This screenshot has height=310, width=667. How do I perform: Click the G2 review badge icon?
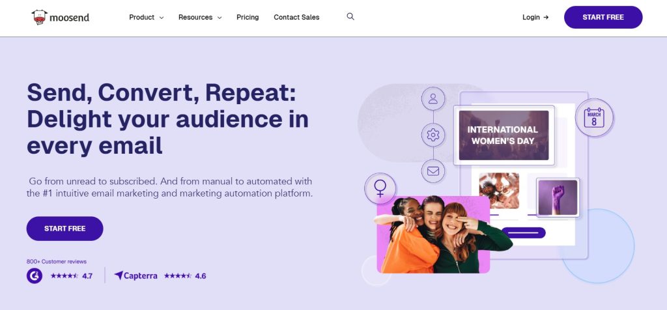point(35,275)
